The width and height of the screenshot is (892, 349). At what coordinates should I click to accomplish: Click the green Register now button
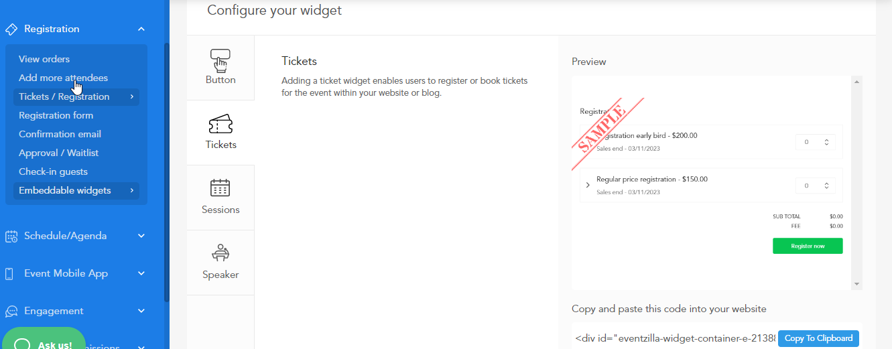tap(808, 246)
